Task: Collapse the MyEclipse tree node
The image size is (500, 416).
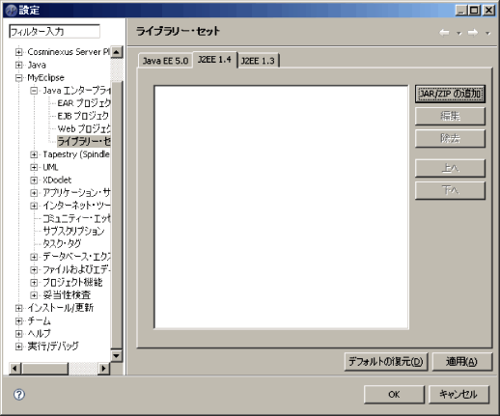Action: click(19, 78)
